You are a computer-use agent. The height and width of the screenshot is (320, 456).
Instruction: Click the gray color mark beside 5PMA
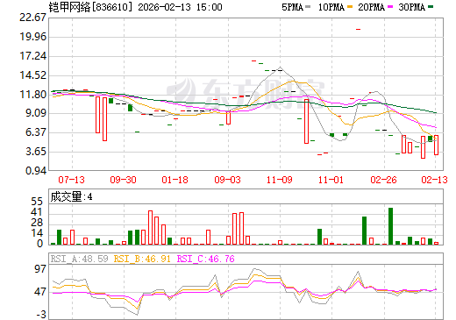click(308, 6)
